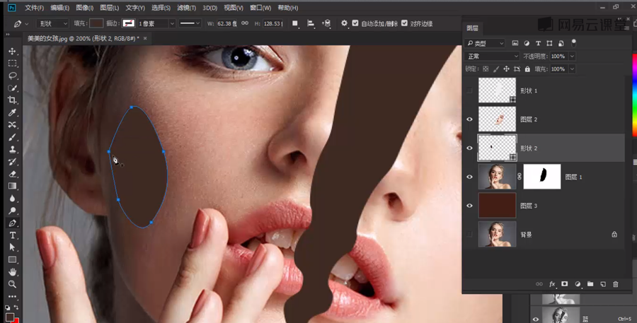Click the fill color swatch next to 填充
Viewport: 637px width, 323px height.
pyautogui.click(x=96, y=23)
